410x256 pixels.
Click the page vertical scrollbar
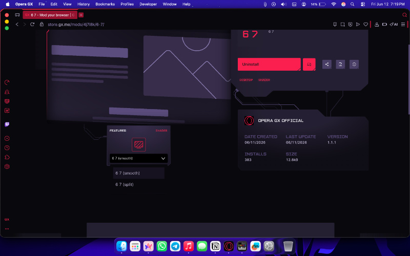coord(408,79)
